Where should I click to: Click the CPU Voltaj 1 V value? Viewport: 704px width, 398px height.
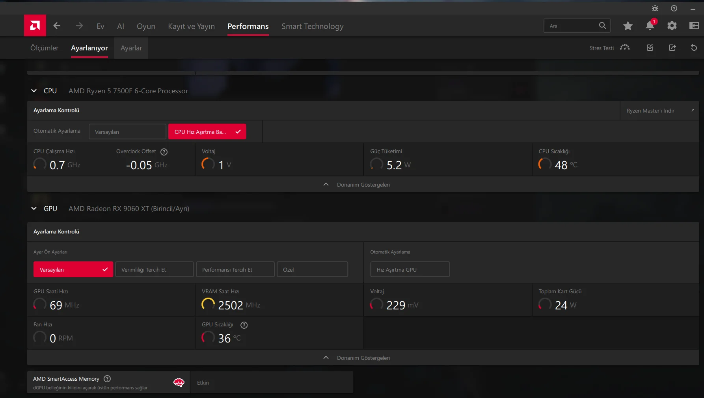click(x=225, y=165)
